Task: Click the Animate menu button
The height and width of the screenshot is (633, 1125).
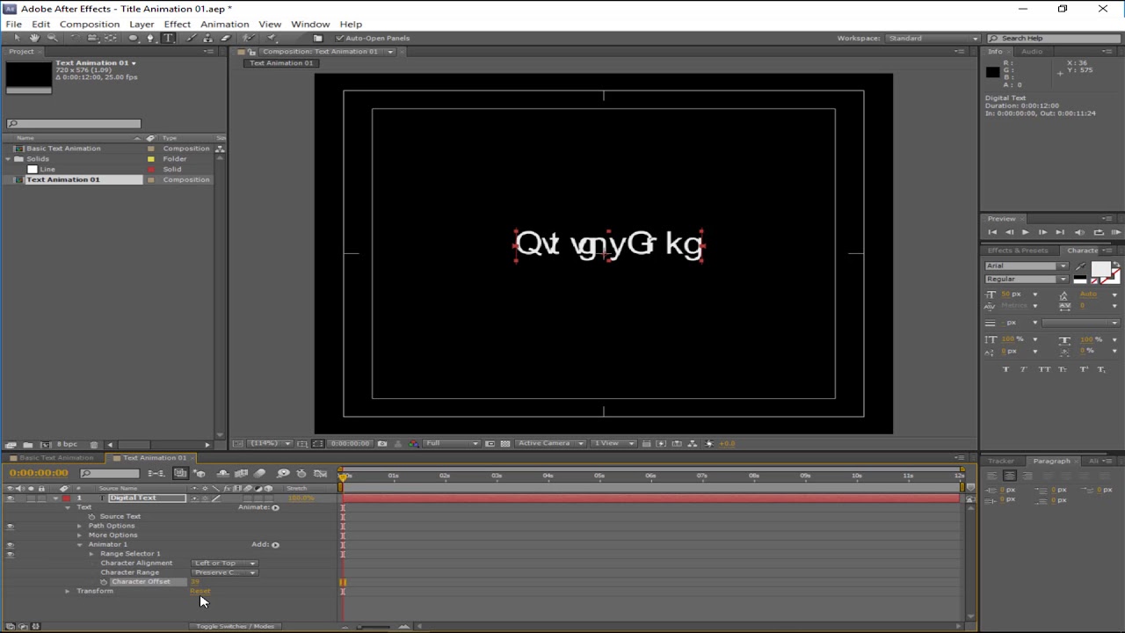Action: click(275, 507)
